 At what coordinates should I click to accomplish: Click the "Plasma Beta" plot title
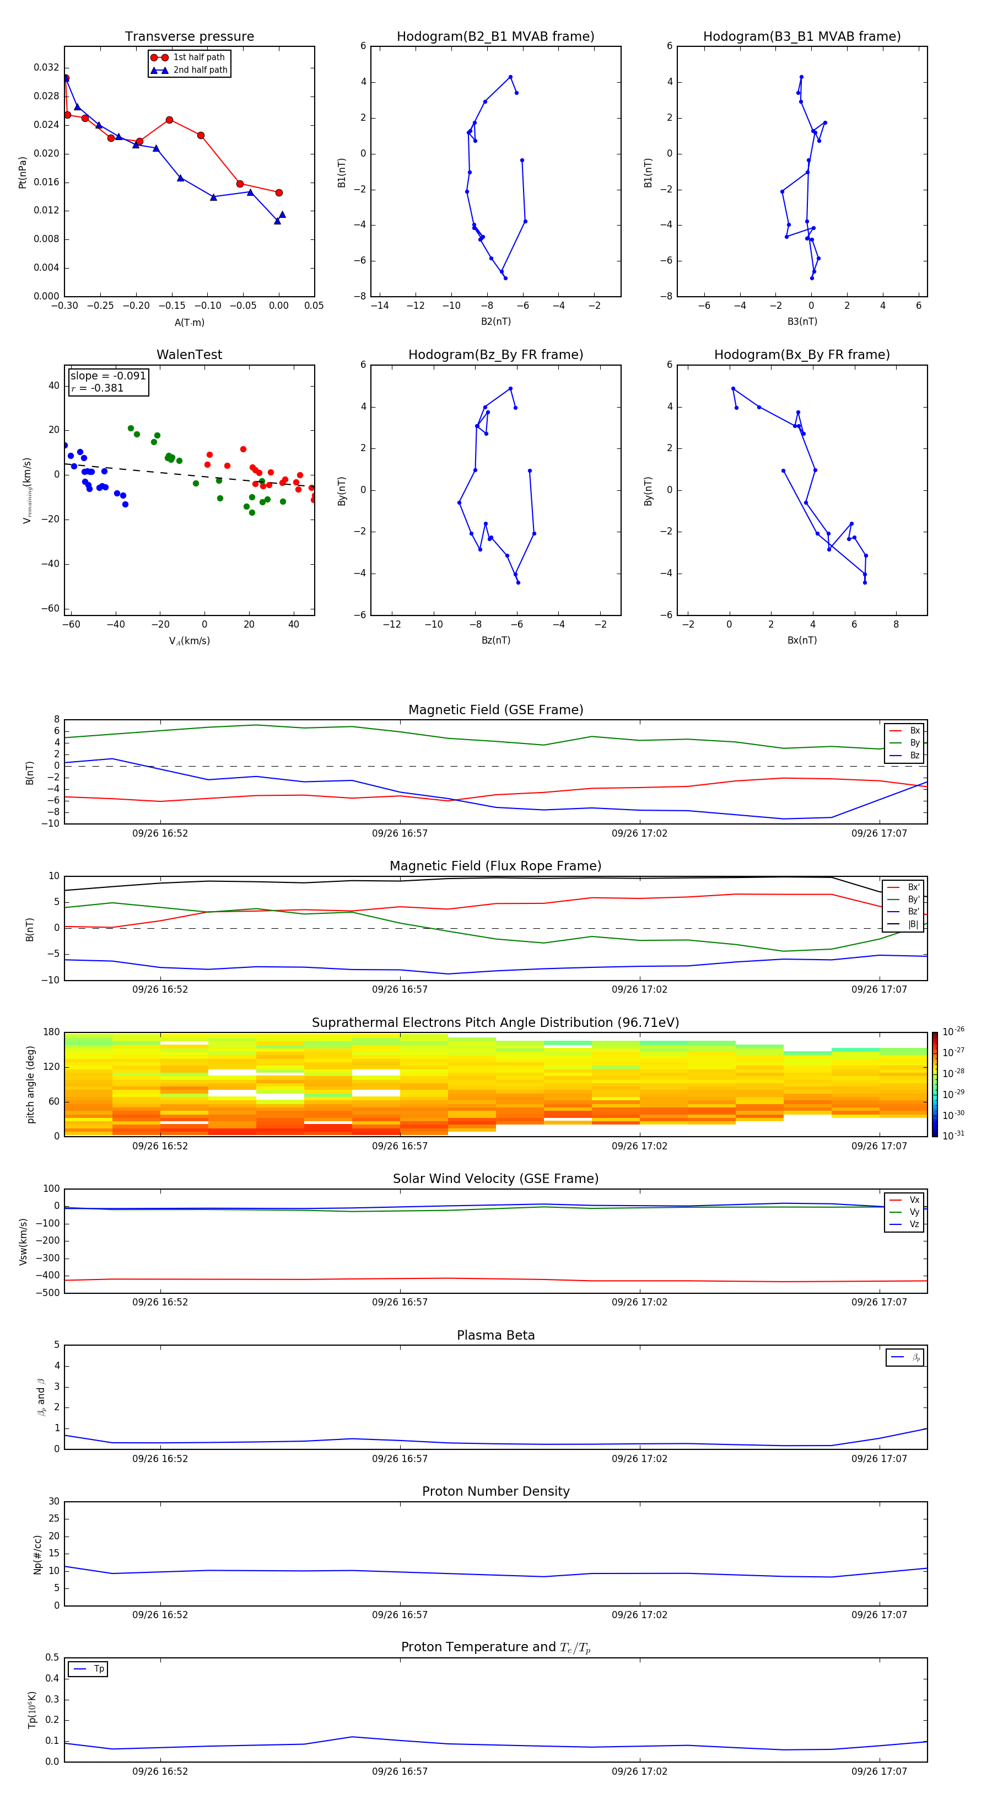pos(495,1336)
